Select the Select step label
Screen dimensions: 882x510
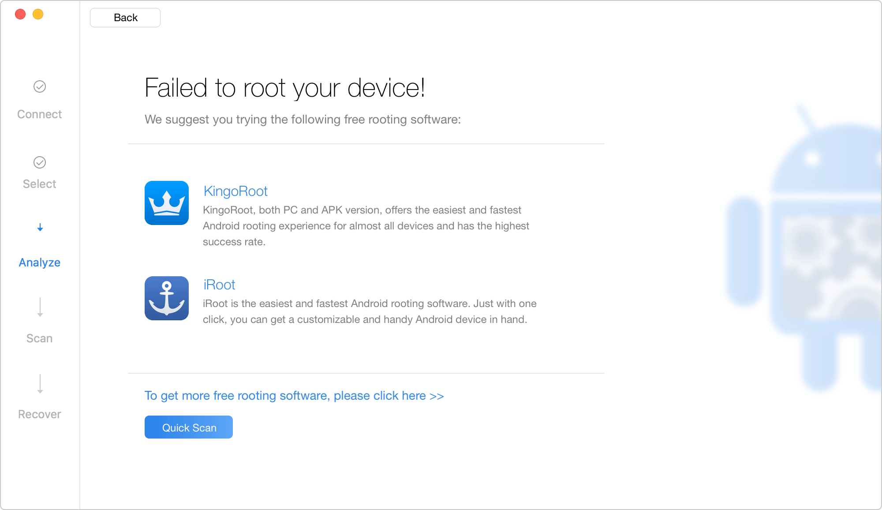pos(40,184)
